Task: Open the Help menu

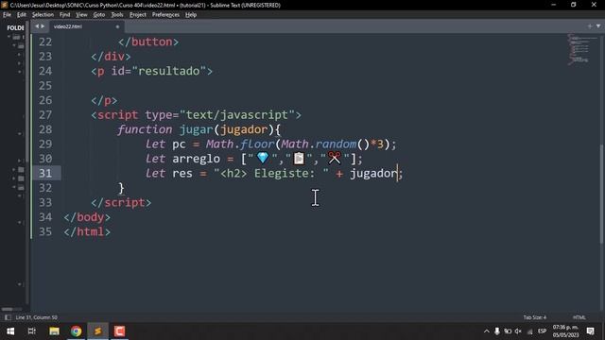Action: click(191, 15)
